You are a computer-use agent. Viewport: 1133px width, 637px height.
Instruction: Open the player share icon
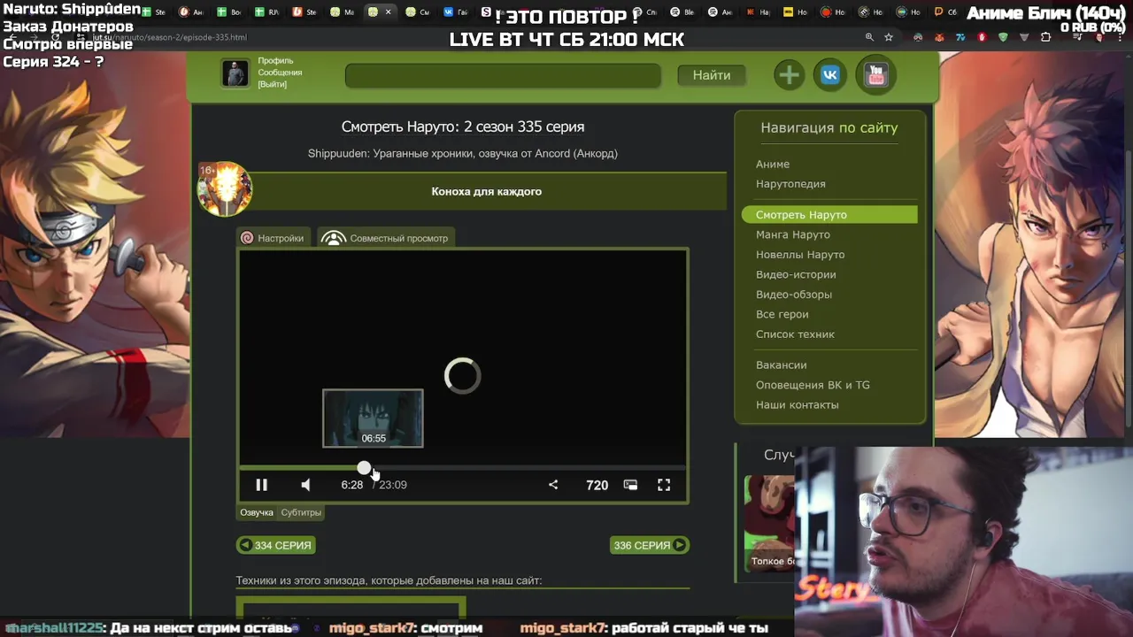coord(553,485)
